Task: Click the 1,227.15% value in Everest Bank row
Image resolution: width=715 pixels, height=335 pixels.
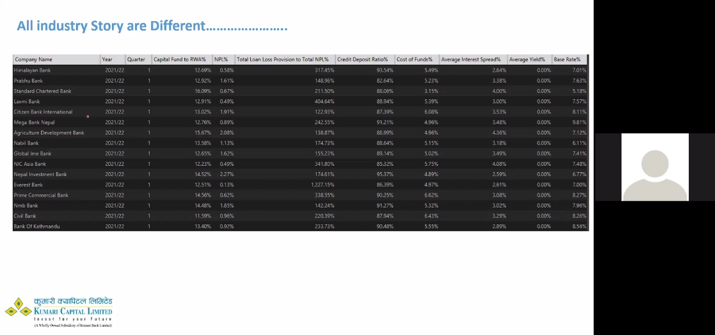Action: pyautogui.click(x=323, y=185)
